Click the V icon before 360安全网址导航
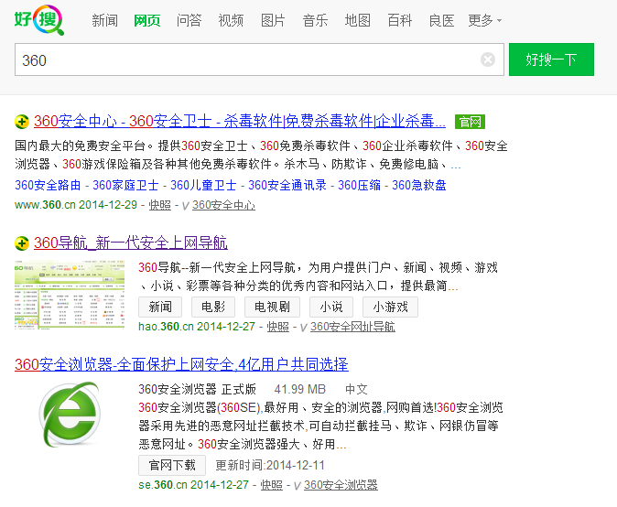 click(303, 328)
